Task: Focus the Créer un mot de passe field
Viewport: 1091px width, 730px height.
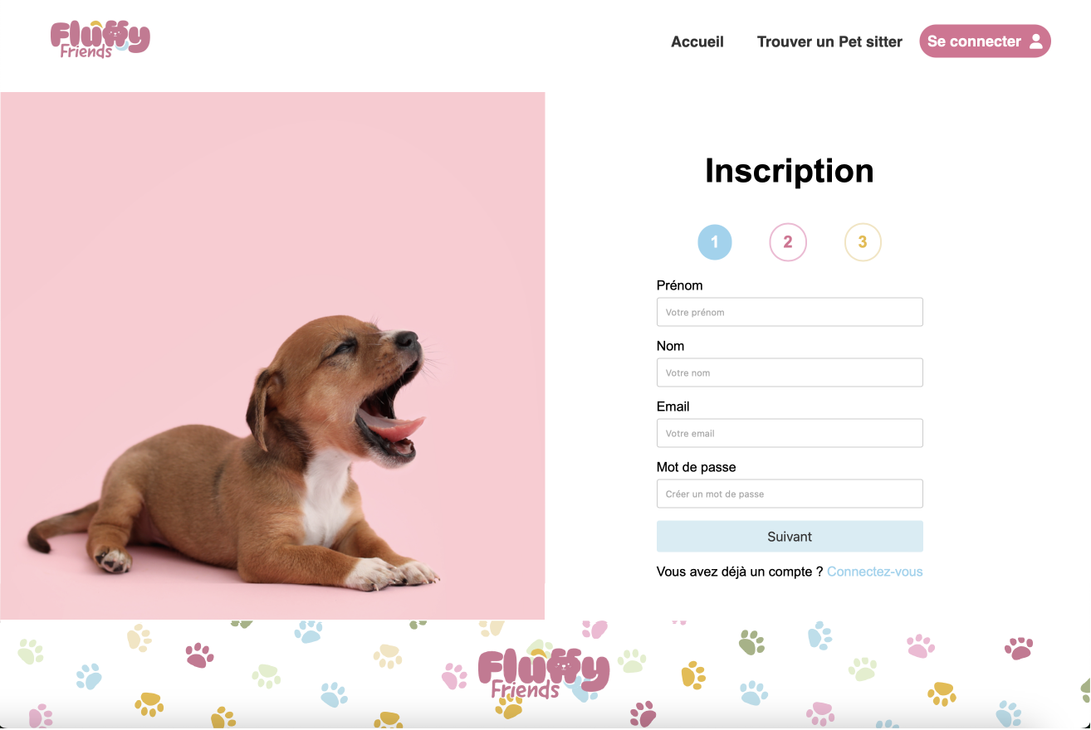Action: (x=790, y=494)
